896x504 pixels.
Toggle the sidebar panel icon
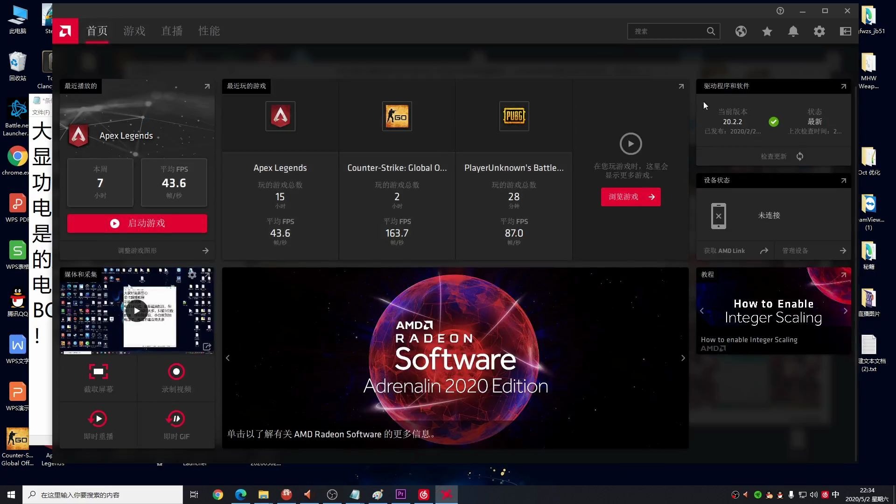click(846, 31)
